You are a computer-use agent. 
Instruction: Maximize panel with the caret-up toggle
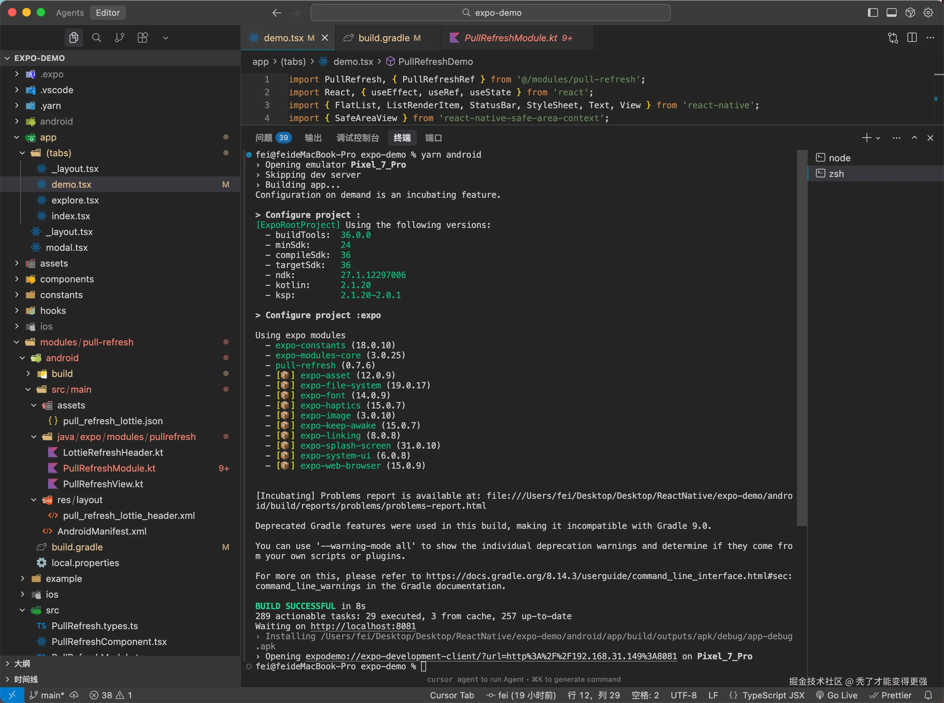pyautogui.click(x=914, y=138)
